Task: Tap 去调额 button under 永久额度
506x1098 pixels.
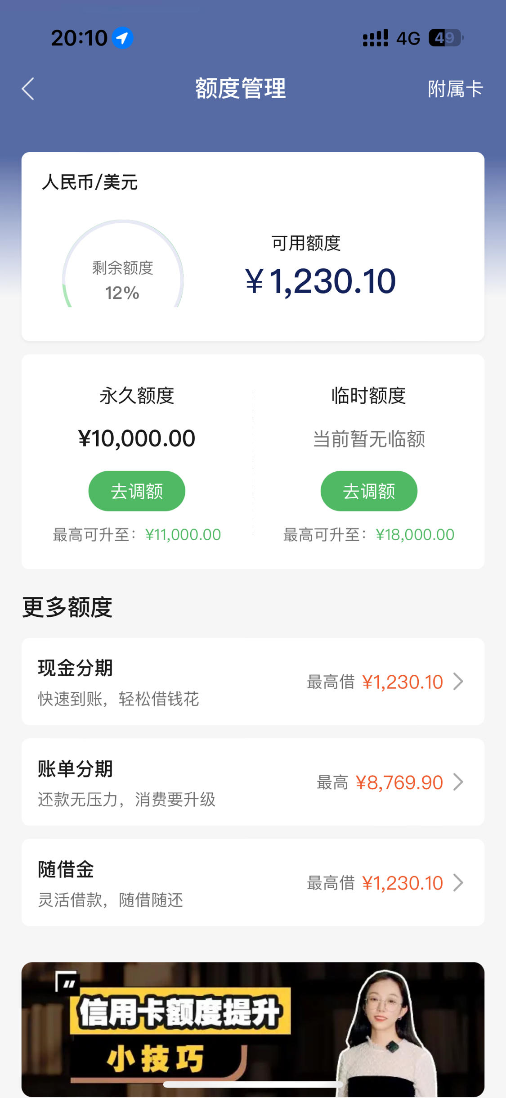Action: (137, 491)
